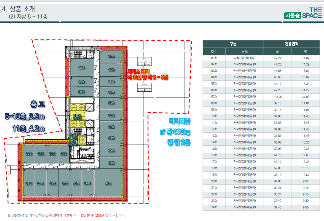324x221 pixels.
Task: Select the footnote about 전용면적 및 계약면적
Action: pyautogui.click(x=67, y=215)
